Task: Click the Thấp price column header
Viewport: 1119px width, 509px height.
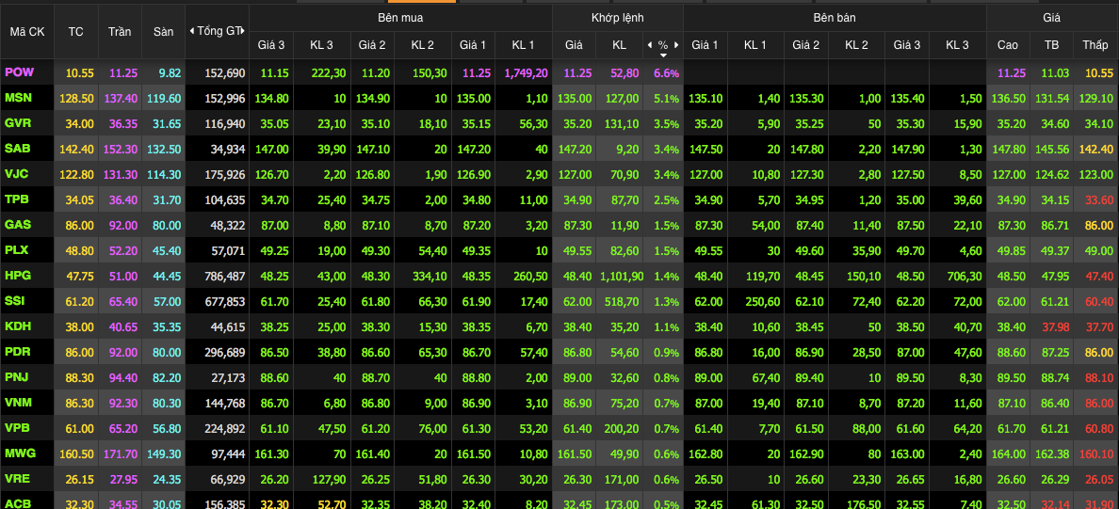Action: point(1095,45)
